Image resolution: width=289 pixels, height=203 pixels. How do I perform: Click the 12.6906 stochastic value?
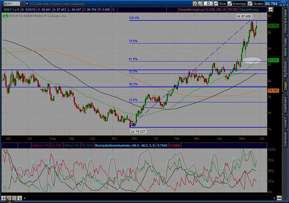175,146
